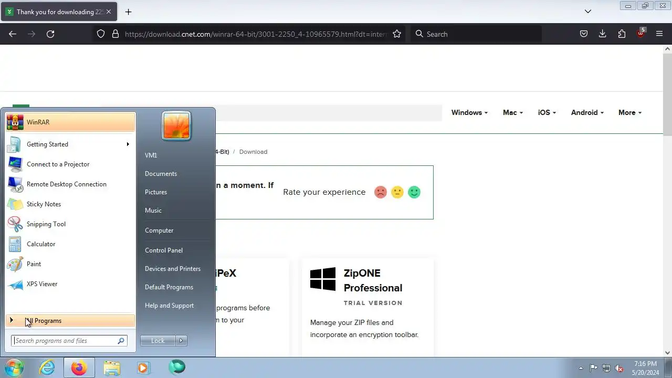Open Computer from Start menu
The height and width of the screenshot is (378, 672).
pyautogui.click(x=159, y=230)
